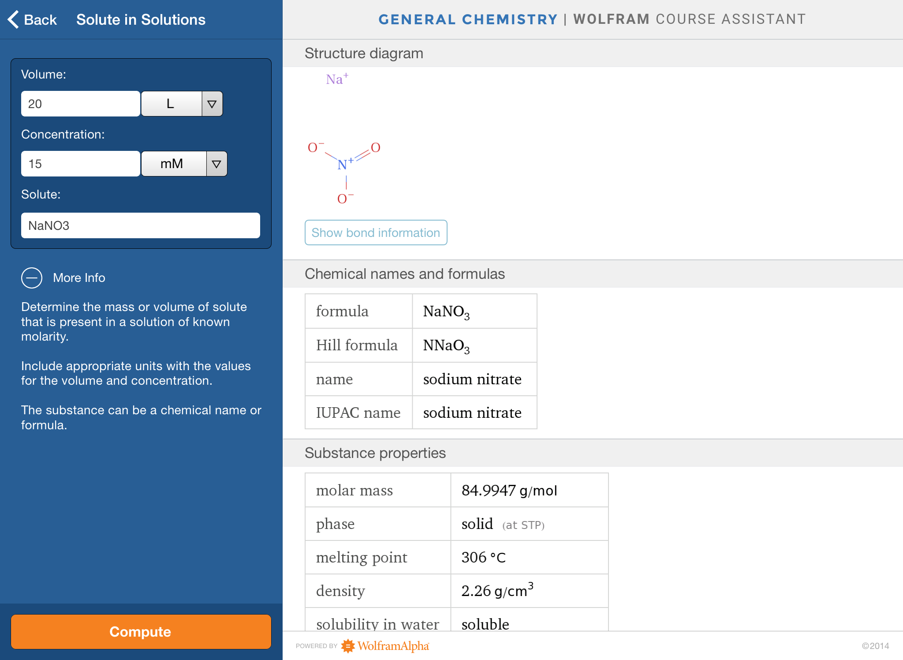Screen dimensions: 903x660
Task: Click the WolframAlpha logo in the footer
Action: 386,646
